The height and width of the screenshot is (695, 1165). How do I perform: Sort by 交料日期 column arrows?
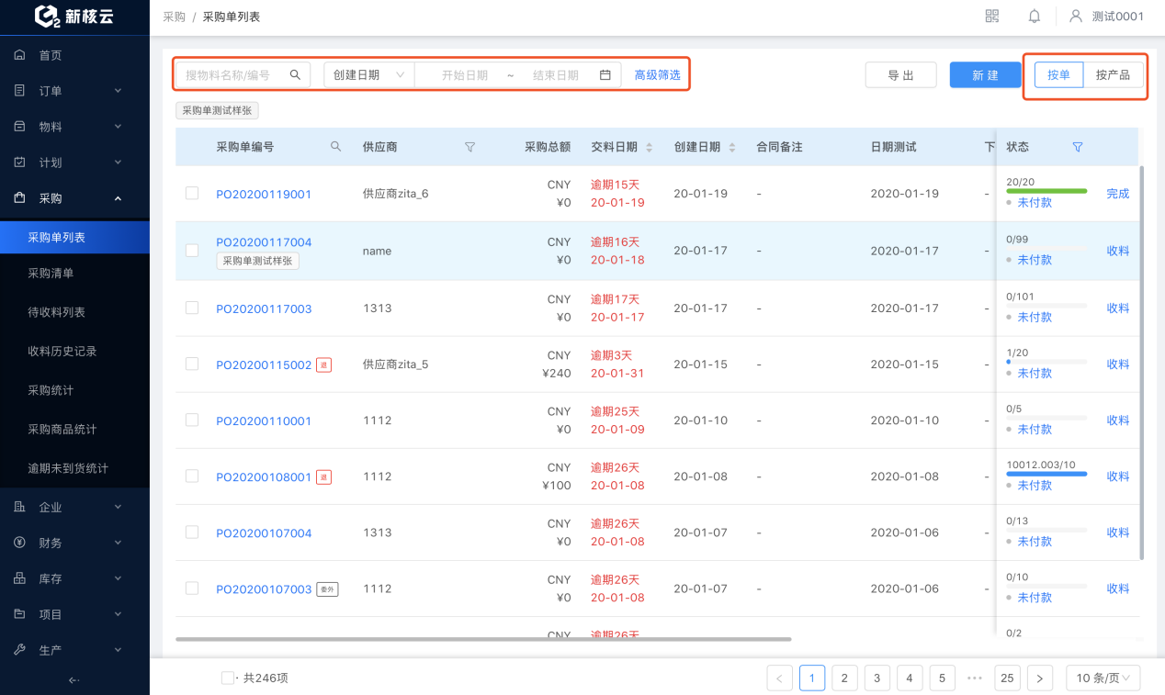(x=650, y=147)
